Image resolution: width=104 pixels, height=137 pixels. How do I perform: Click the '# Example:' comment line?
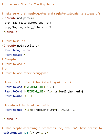click(9, 59)
